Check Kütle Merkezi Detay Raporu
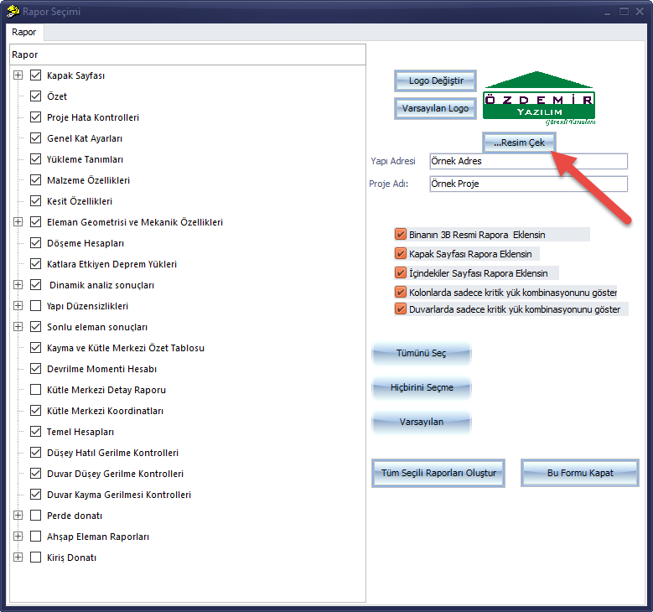The height and width of the screenshot is (612, 653). click(x=36, y=390)
